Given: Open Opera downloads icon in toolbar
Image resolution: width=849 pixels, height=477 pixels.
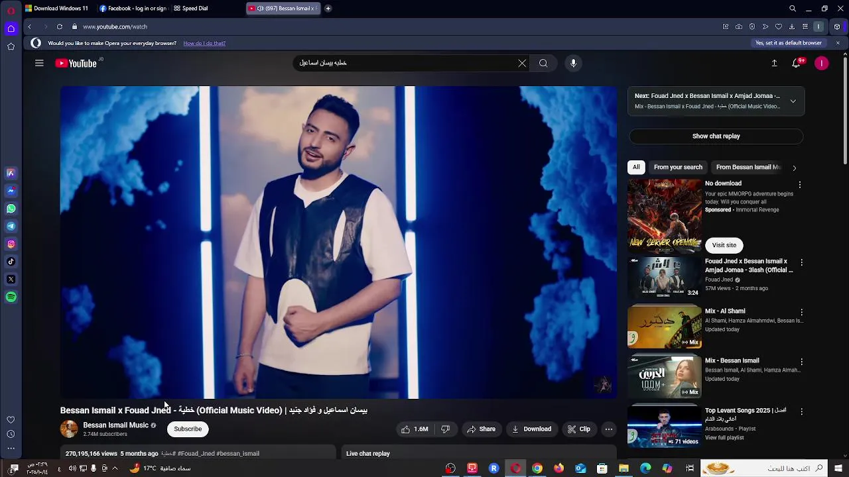Looking at the screenshot, I should [792, 26].
